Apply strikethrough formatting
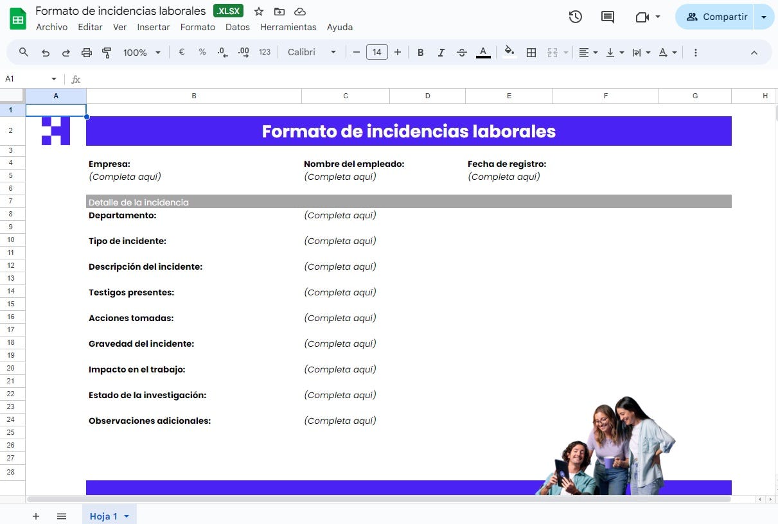Screen dimensions: 778x524 coord(462,52)
